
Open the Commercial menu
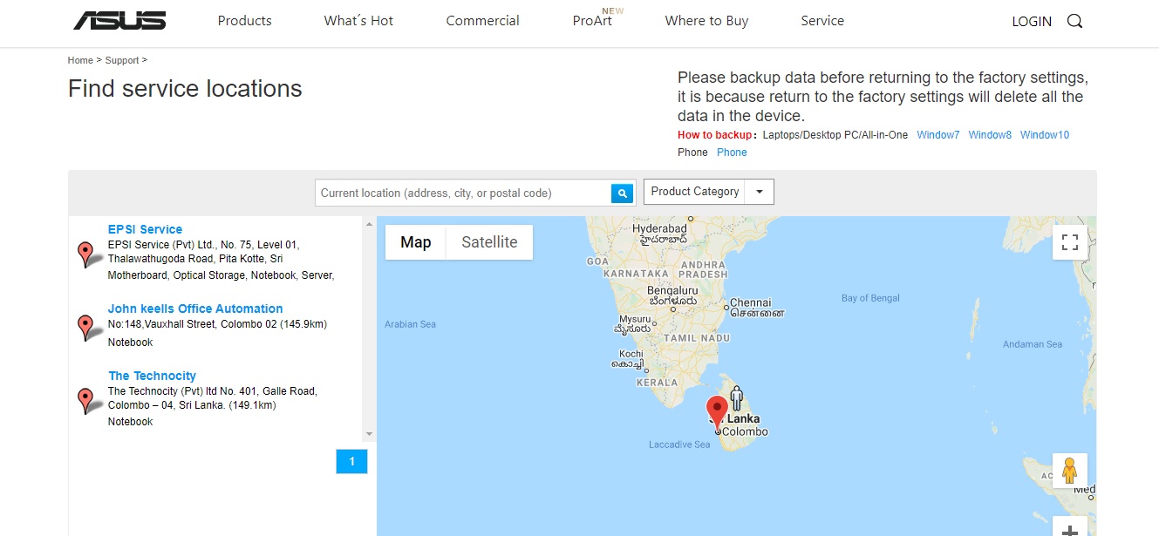(482, 21)
